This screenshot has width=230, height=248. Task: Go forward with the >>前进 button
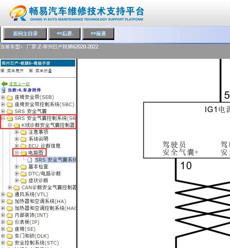pyautogui.click(x=98, y=34)
